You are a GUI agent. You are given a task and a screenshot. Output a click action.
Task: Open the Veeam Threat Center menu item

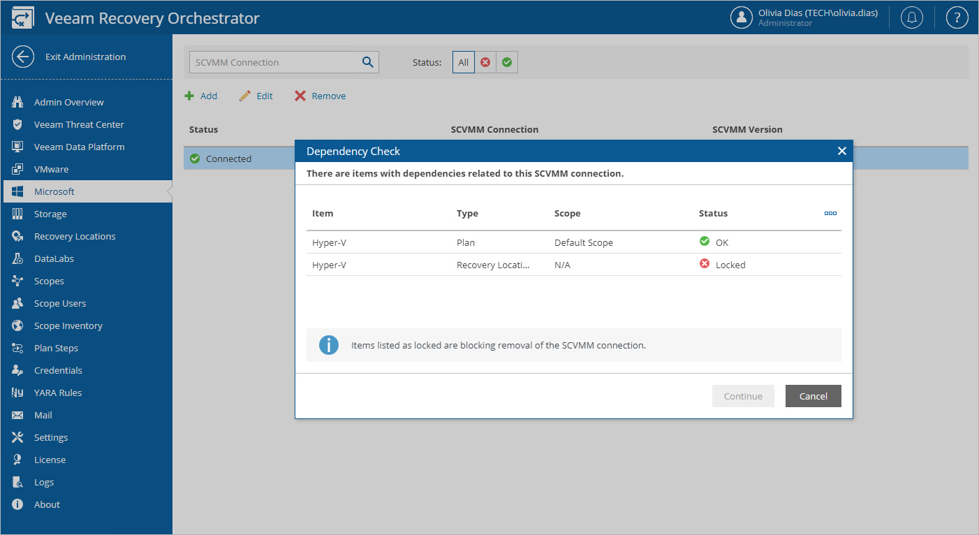click(88, 124)
